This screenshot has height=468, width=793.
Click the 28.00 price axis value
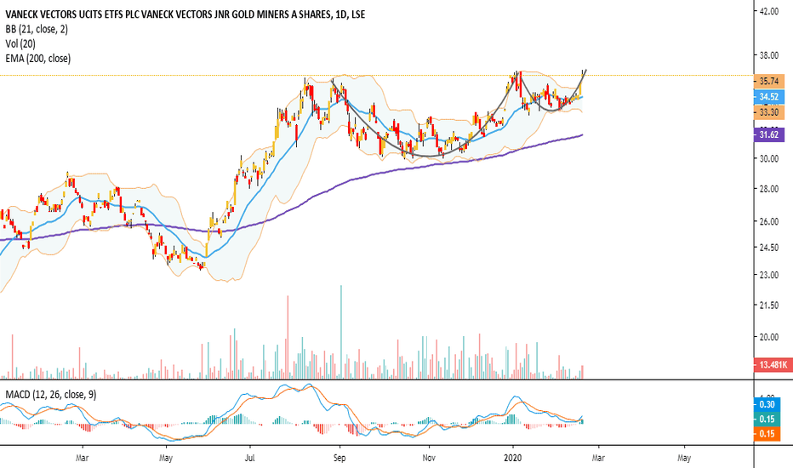[768, 189]
